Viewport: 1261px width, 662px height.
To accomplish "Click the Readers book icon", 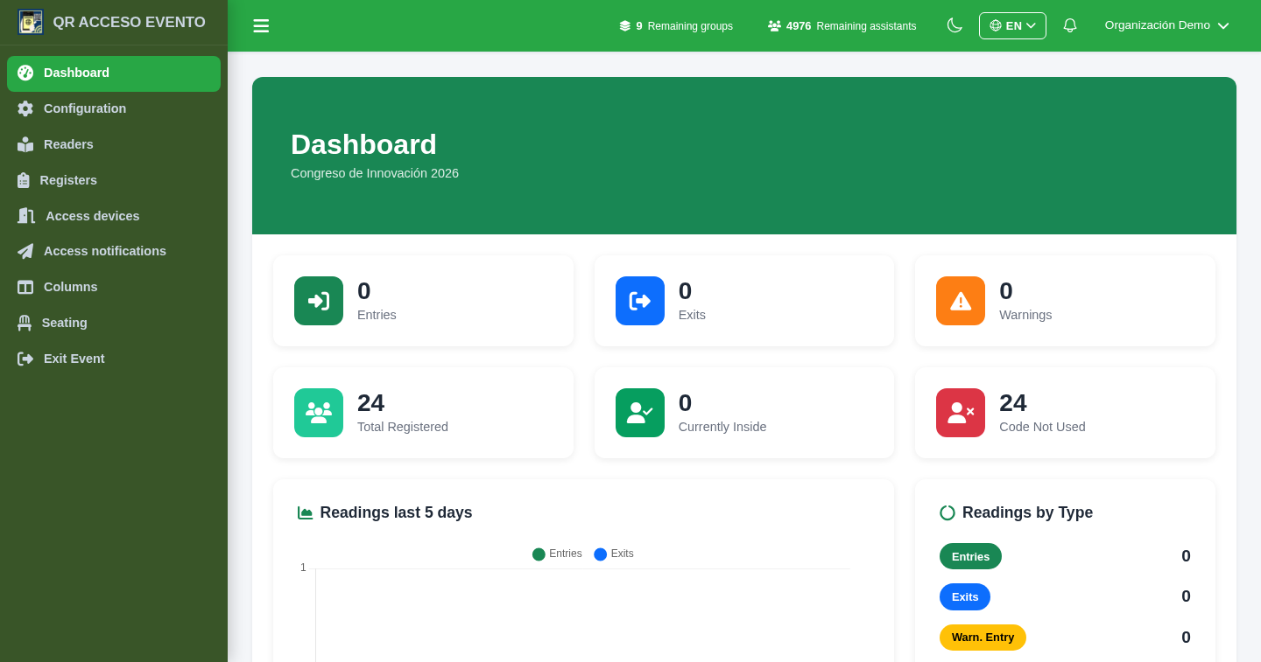I will point(25,144).
